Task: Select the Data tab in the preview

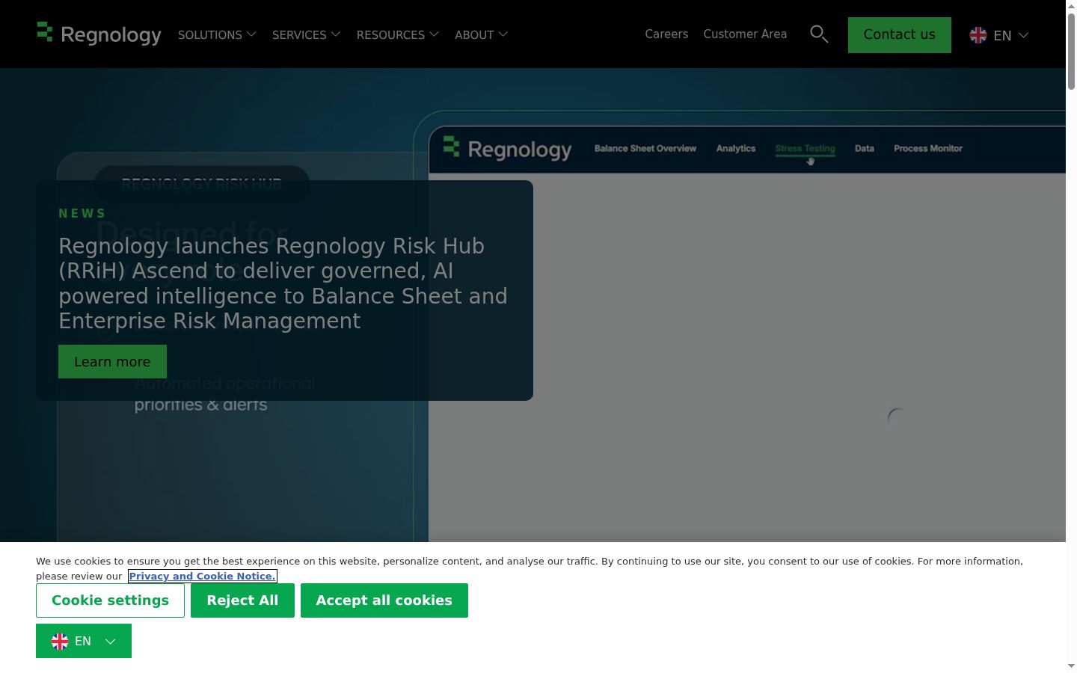Action: tap(865, 149)
